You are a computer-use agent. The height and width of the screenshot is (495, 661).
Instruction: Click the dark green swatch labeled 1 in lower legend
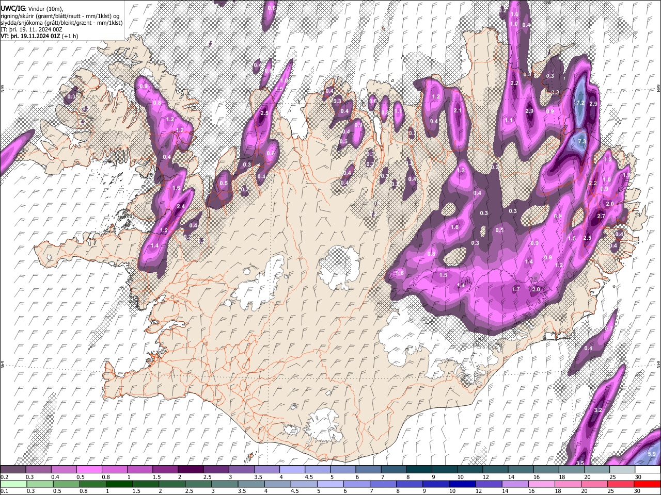tap(119, 484)
